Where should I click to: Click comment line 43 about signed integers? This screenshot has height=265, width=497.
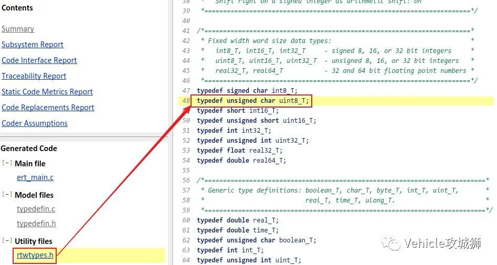tap(333, 51)
